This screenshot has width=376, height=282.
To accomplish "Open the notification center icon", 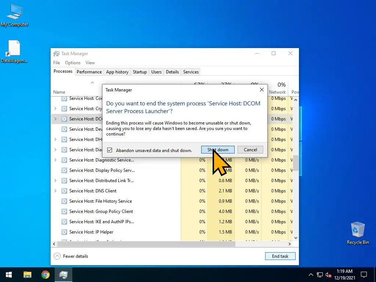I will click(364, 275).
